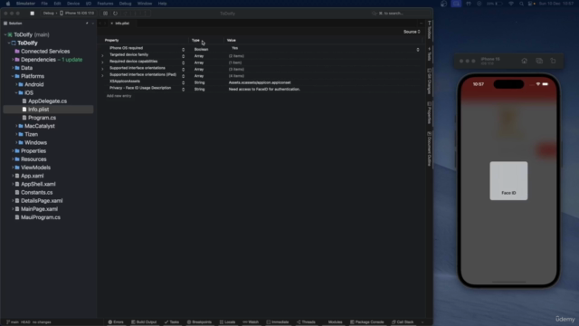
Task: Click the Tizen folder icon
Action: pyautogui.click(x=21, y=135)
